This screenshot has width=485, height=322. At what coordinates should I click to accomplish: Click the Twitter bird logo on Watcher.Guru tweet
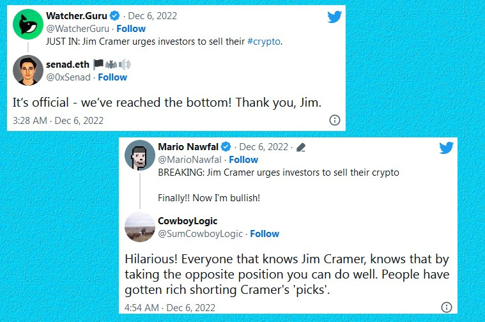(334, 17)
